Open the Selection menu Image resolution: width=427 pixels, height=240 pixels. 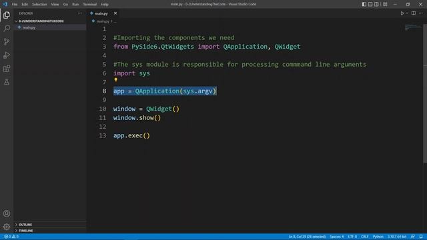(x=39, y=4)
